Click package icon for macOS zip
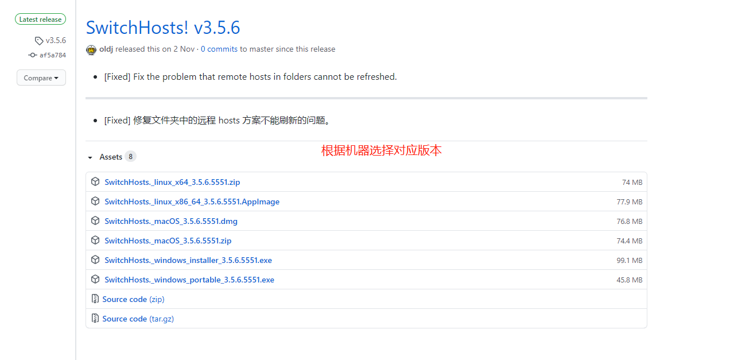The width and height of the screenshot is (730, 360). 95,241
